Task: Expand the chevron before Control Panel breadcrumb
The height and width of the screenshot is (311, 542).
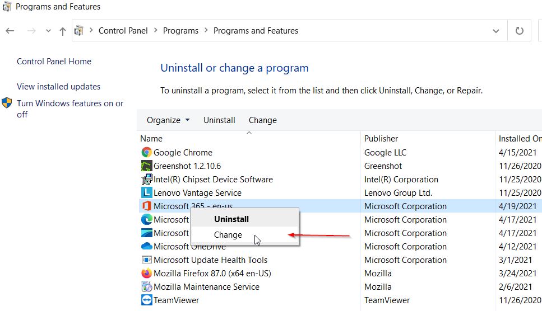Action: 91,30
